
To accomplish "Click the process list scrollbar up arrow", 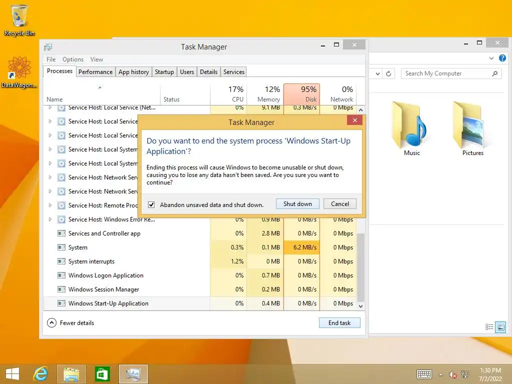I will 361,110.
